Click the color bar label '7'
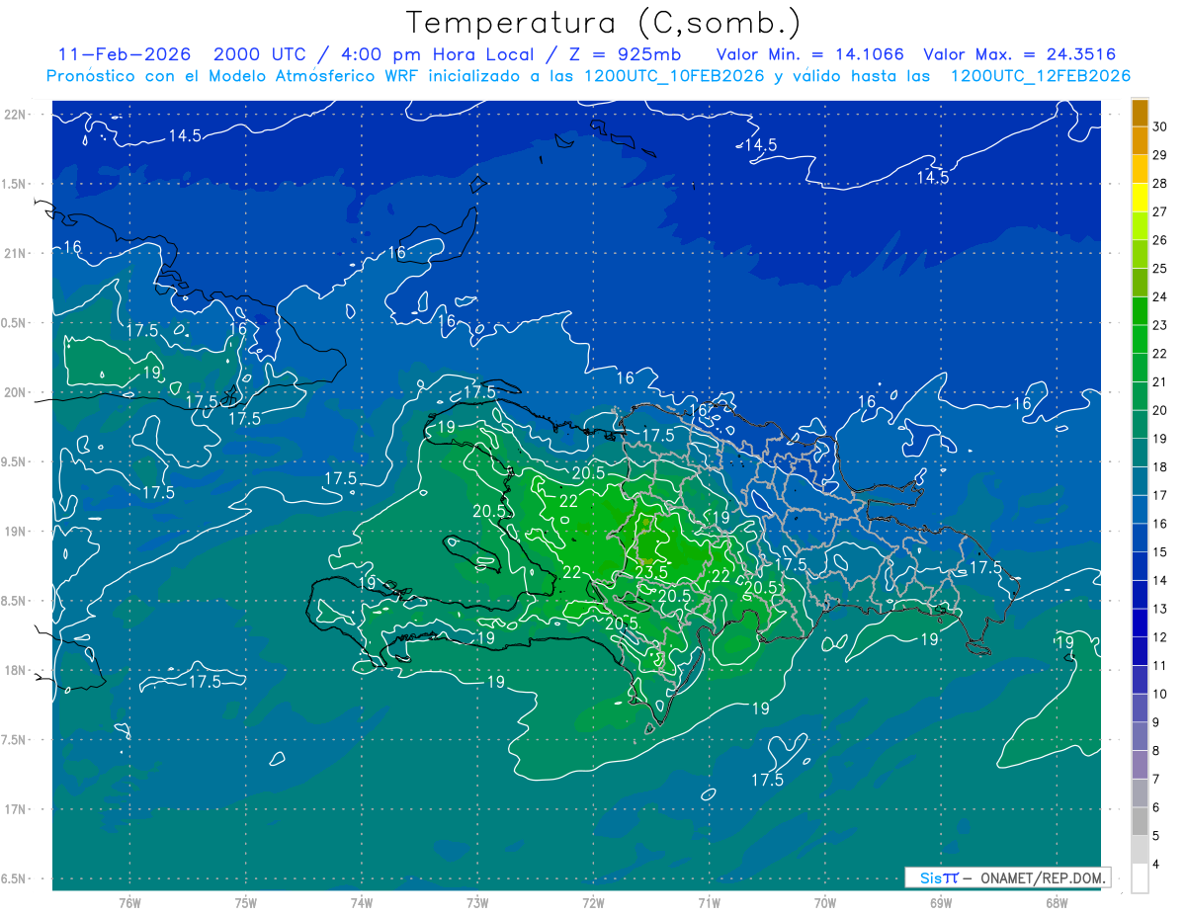The height and width of the screenshot is (916, 1186). (1157, 779)
